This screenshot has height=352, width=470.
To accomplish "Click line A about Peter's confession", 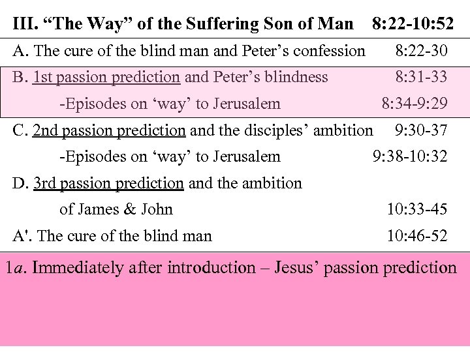I will click(x=189, y=50).
